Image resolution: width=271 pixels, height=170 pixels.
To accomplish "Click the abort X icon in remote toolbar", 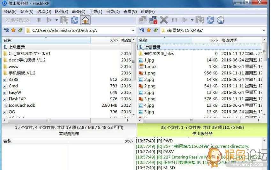I will click(x=164, y=20).
